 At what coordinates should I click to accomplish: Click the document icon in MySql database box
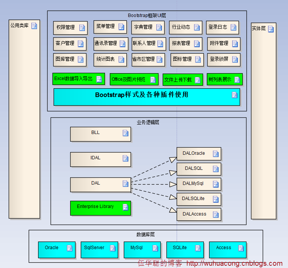point(156,248)
